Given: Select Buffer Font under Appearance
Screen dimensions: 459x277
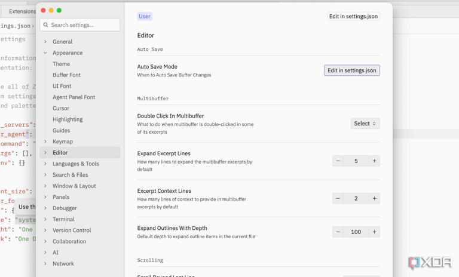Looking at the screenshot, I should coord(66,75).
